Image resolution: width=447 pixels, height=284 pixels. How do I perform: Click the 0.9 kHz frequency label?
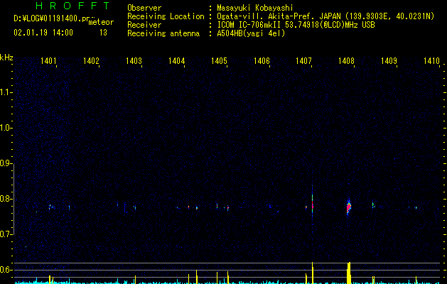(6, 163)
